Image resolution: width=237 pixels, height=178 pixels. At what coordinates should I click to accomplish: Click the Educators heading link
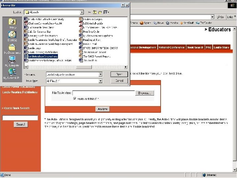(x=218, y=29)
